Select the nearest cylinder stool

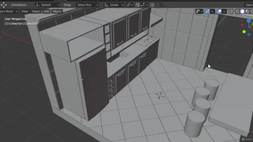click(x=194, y=123)
